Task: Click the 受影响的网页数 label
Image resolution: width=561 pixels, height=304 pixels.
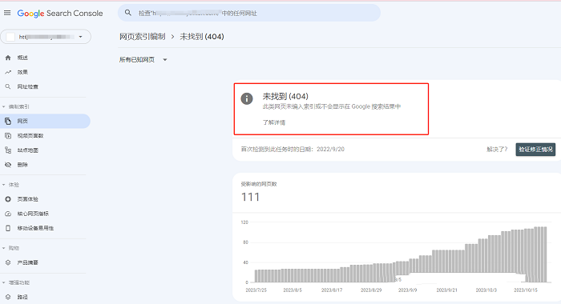Action: [259, 184]
